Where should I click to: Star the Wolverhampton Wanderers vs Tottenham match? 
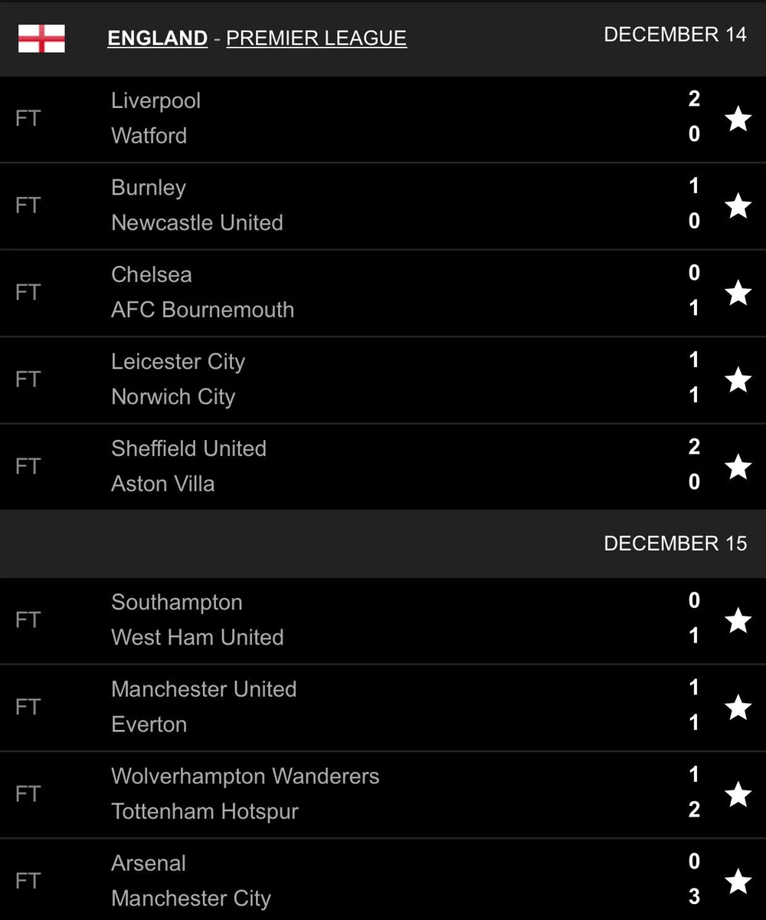pyautogui.click(x=738, y=794)
